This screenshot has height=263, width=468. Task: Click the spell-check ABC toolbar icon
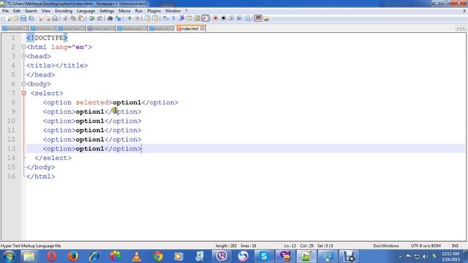258,18
